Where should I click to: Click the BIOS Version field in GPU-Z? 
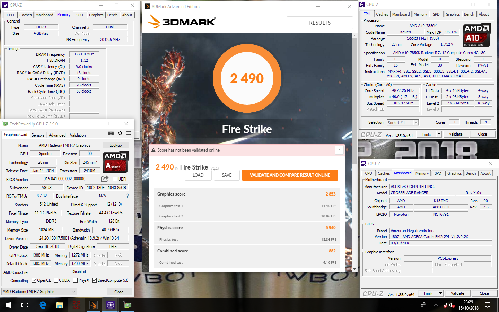[x=64, y=179]
